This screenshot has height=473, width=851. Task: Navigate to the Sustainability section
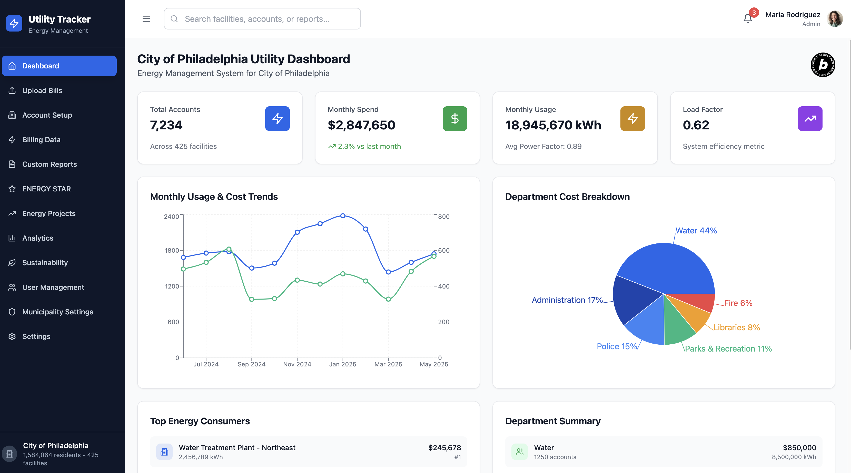click(45, 263)
